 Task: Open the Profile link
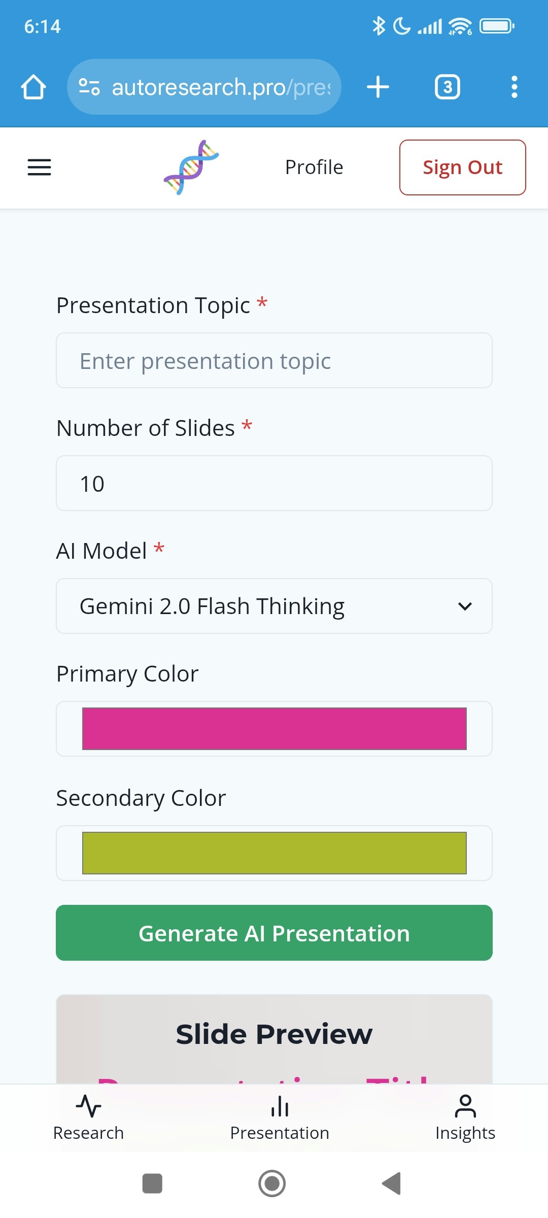pyautogui.click(x=314, y=167)
